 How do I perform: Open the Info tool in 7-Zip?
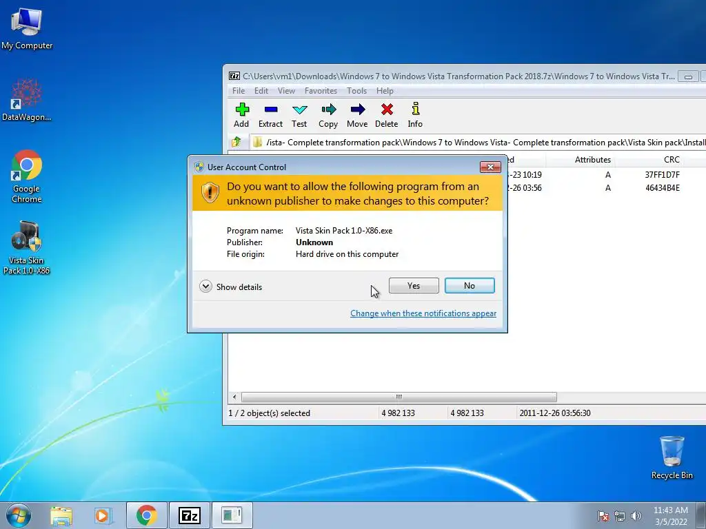click(415, 115)
